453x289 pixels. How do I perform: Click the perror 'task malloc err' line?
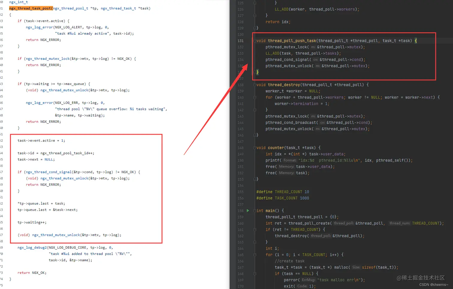click(324, 280)
